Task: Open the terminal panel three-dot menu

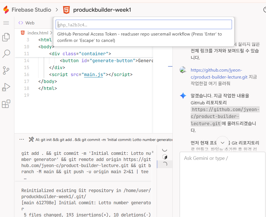Action: click(x=22, y=140)
